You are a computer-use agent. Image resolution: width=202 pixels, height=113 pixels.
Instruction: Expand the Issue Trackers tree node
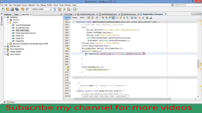[x=5, y=54]
